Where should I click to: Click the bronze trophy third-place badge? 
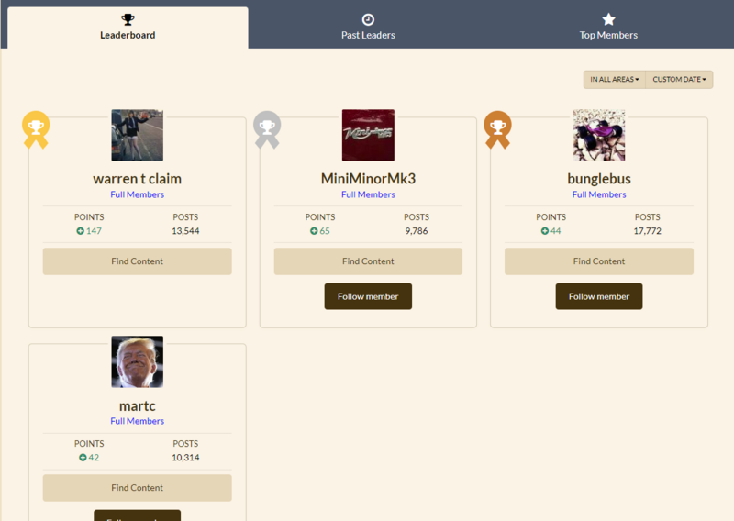[x=497, y=126]
